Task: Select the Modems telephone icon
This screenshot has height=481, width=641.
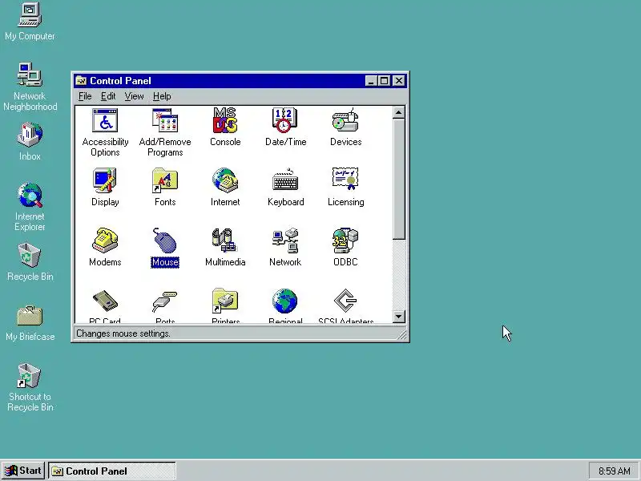Action: coord(105,240)
